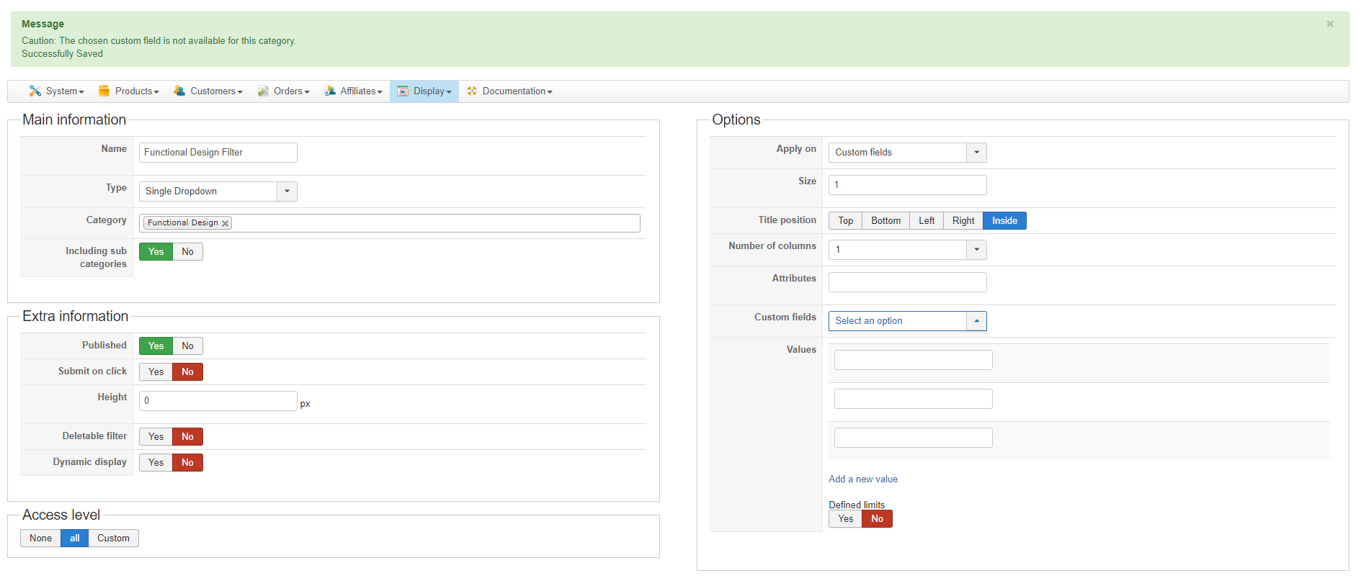Image resolution: width=1361 pixels, height=586 pixels.
Task: Click the Affiliates icon
Action: (329, 91)
